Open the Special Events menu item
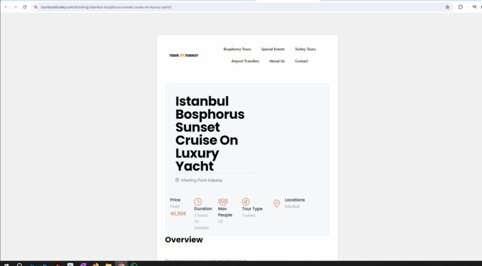 tap(273, 49)
